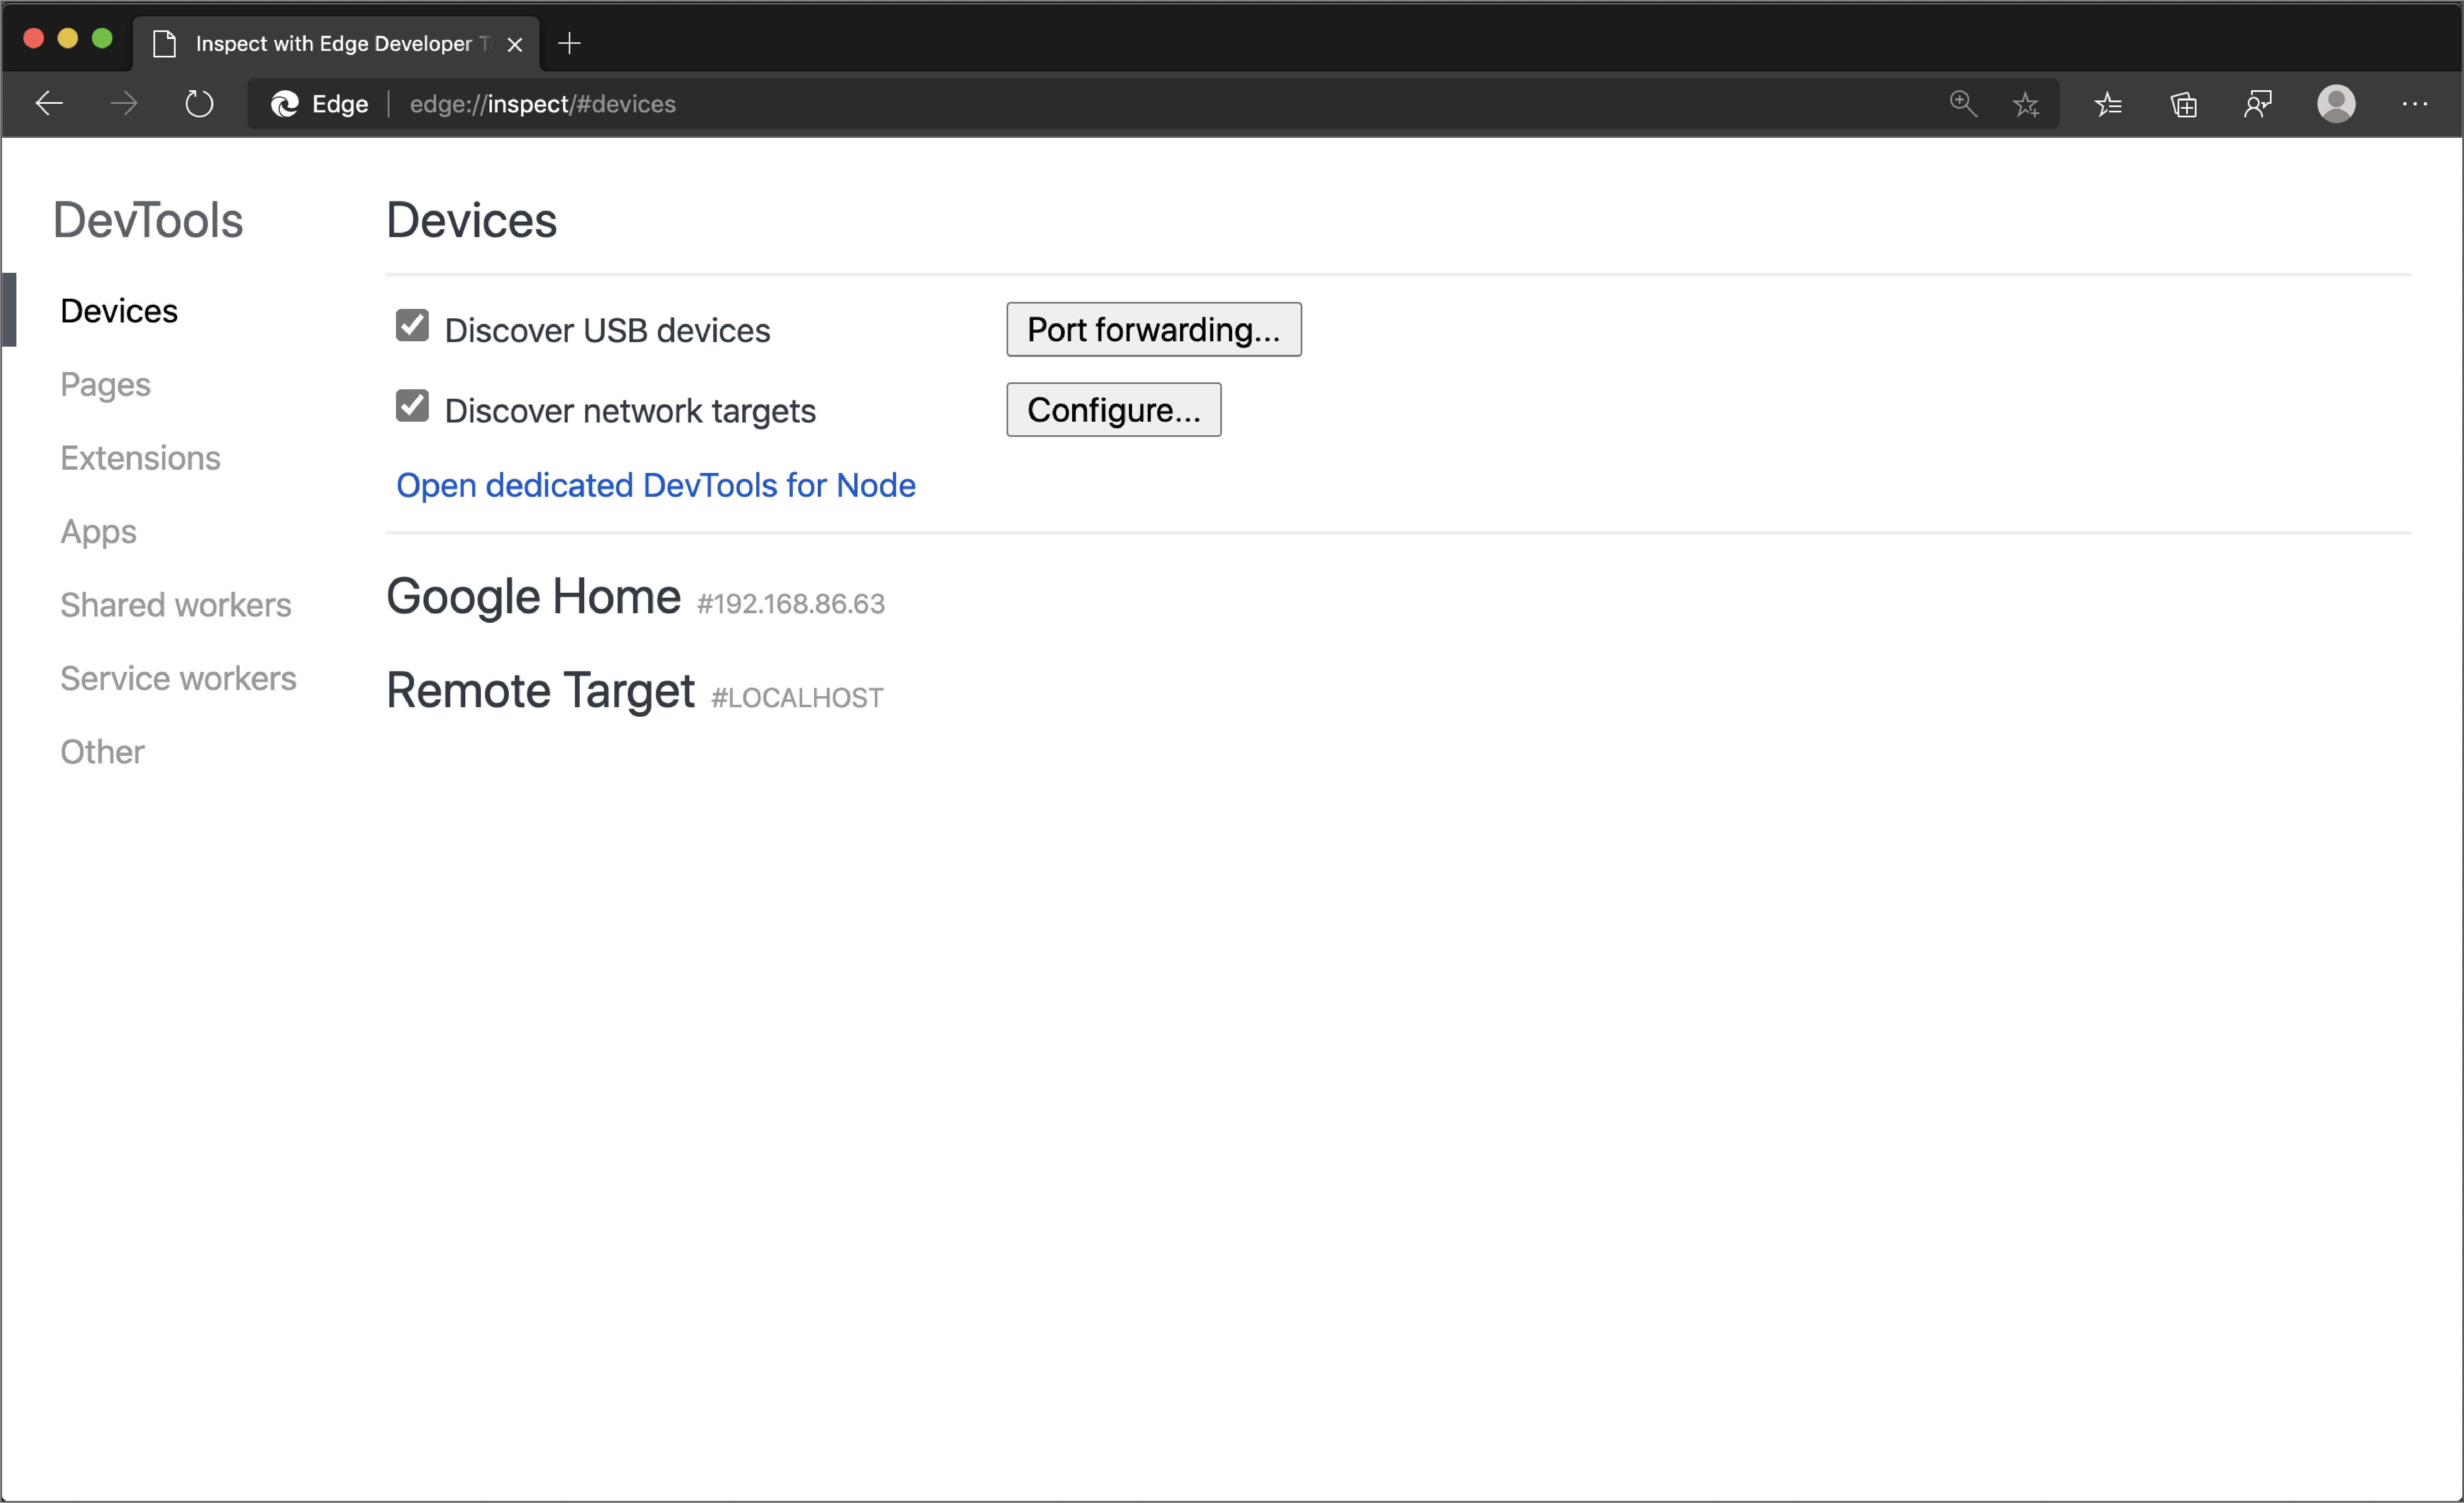Click the Edge browser logo icon
The width and height of the screenshot is (2464, 1503).
coord(287,104)
